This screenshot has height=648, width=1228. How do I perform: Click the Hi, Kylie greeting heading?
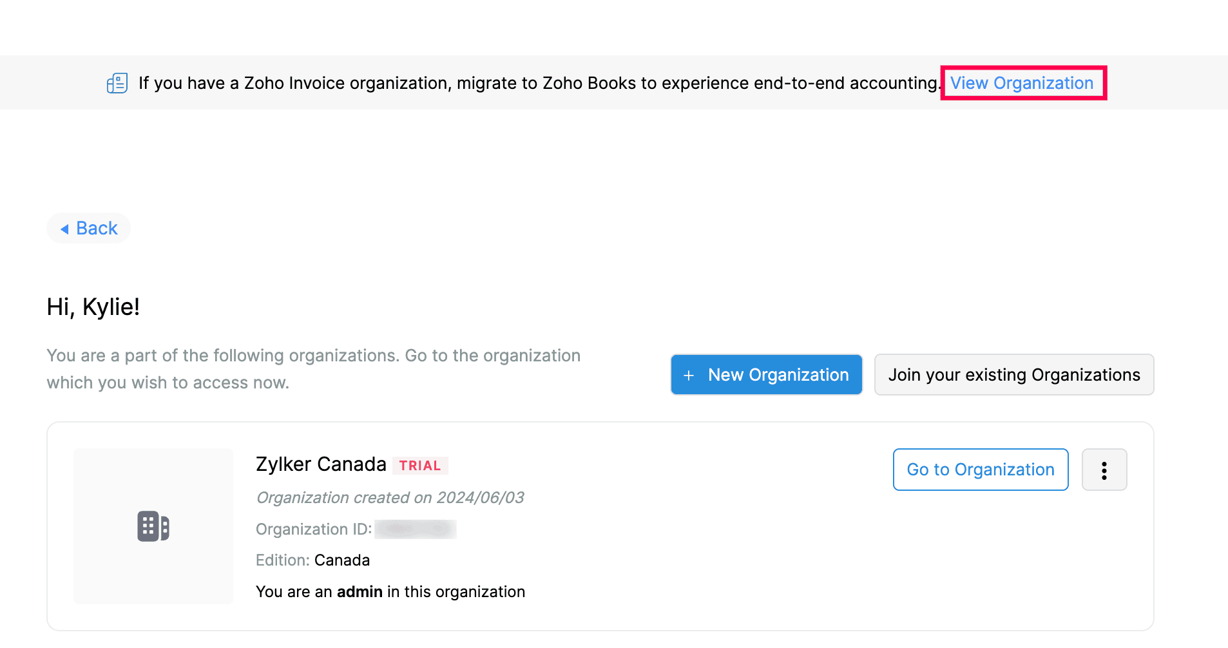pyautogui.click(x=93, y=307)
